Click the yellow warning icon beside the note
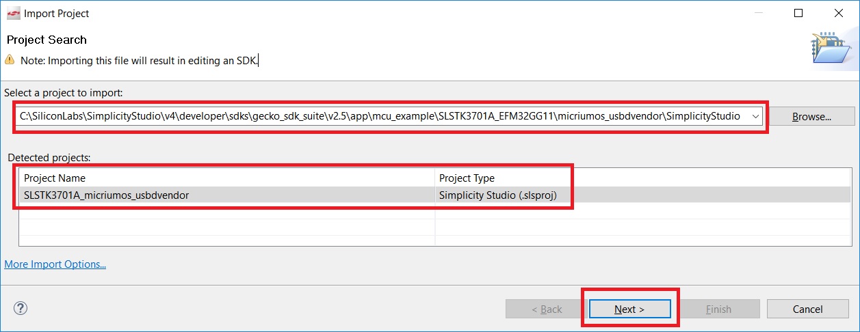This screenshot has height=332, width=860. coord(10,59)
